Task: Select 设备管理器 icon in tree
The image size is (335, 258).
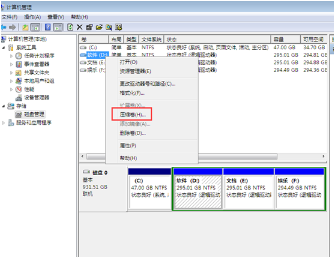Action: [x=19, y=98]
